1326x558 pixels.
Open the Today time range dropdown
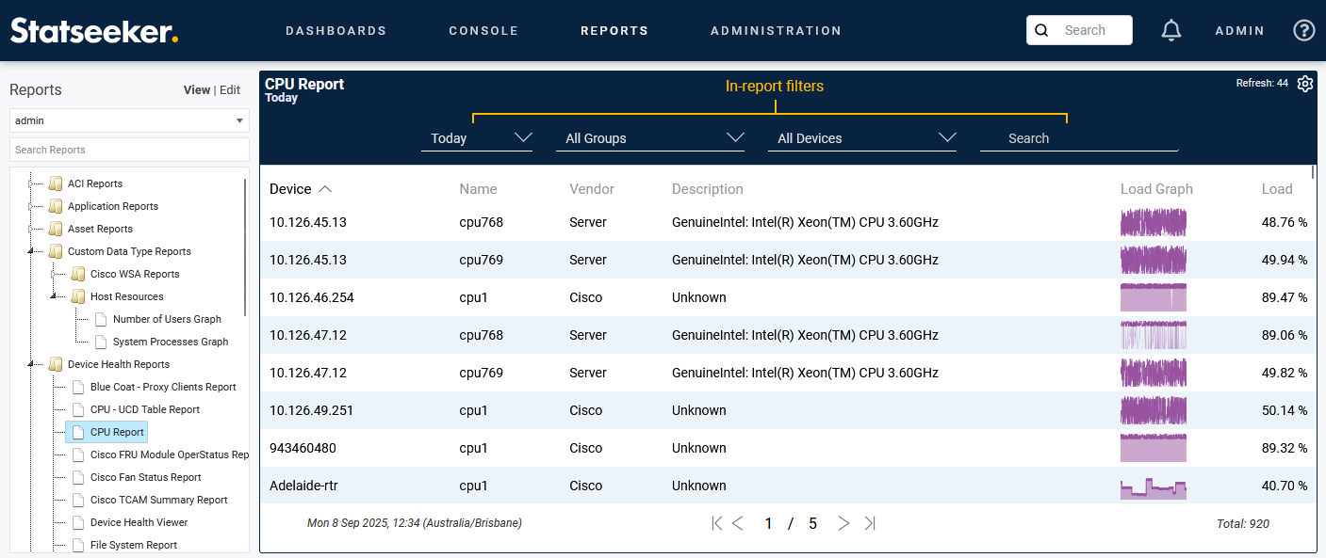point(476,138)
